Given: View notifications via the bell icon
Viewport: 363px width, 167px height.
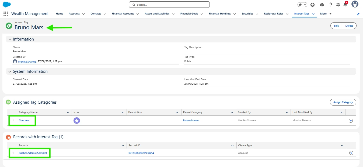Looking at the screenshot, I should tap(345, 5).
